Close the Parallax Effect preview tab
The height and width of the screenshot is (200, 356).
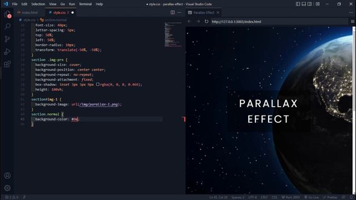pos(218,12)
